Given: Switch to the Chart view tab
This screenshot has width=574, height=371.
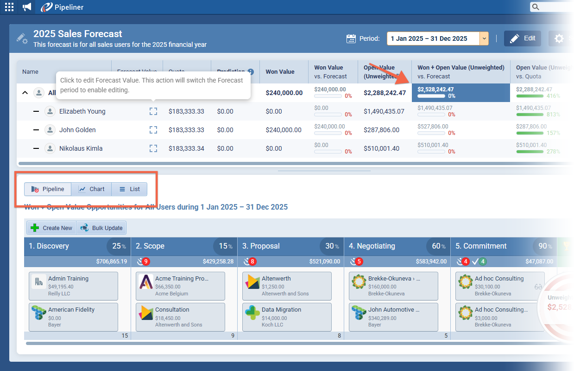Looking at the screenshot, I should (91, 189).
